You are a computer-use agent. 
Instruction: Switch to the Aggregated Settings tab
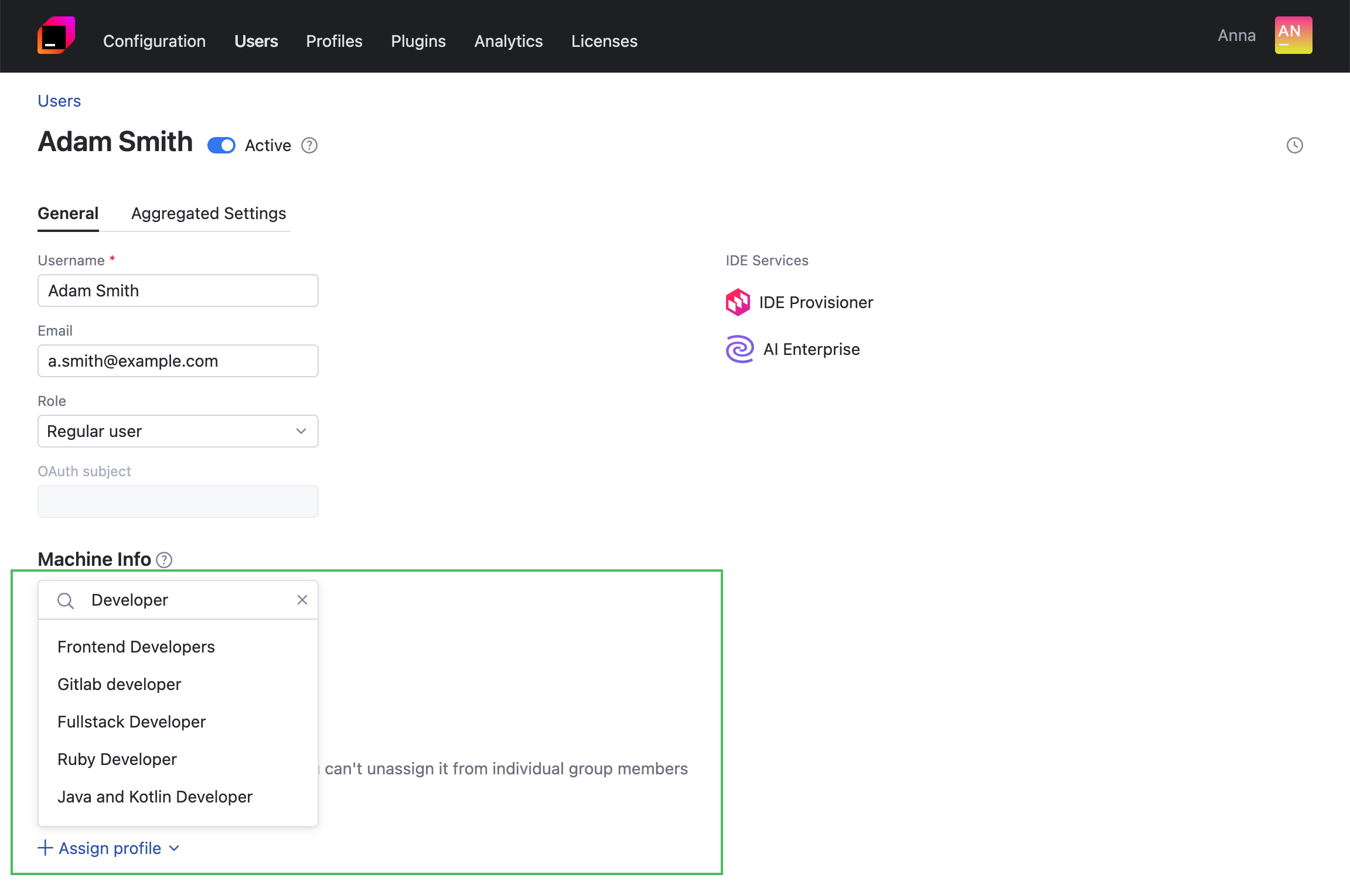[x=208, y=213]
